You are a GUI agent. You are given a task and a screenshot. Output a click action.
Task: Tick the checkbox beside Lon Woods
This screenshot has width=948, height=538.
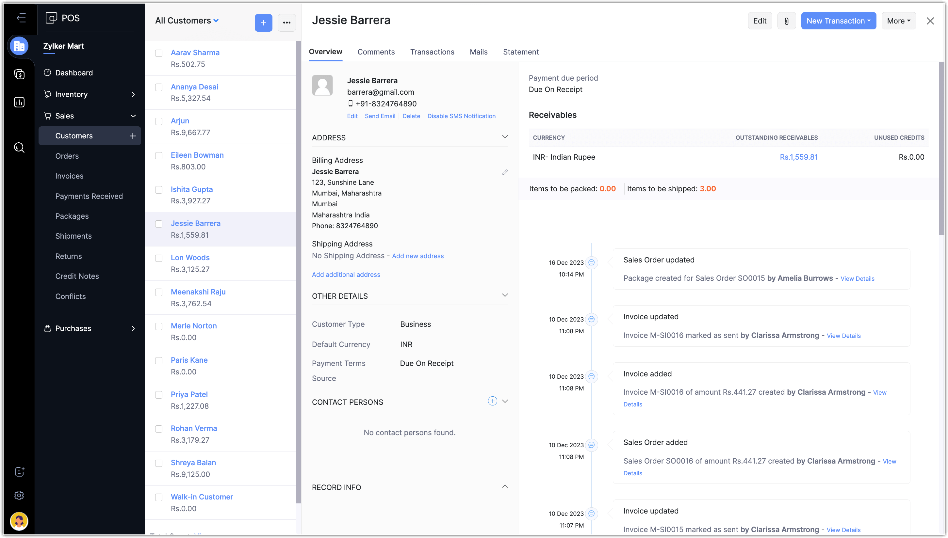click(x=159, y=258)
